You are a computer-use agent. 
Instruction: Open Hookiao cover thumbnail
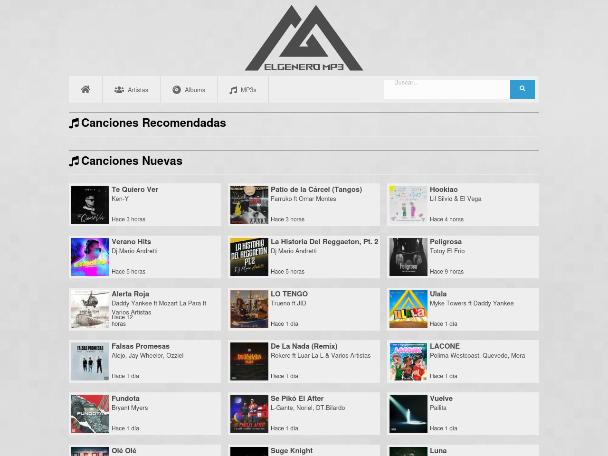408,205
